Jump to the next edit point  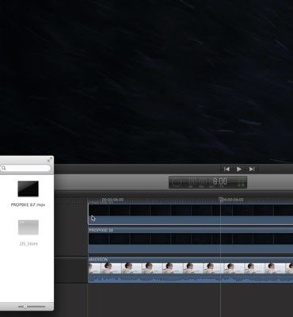252,169
